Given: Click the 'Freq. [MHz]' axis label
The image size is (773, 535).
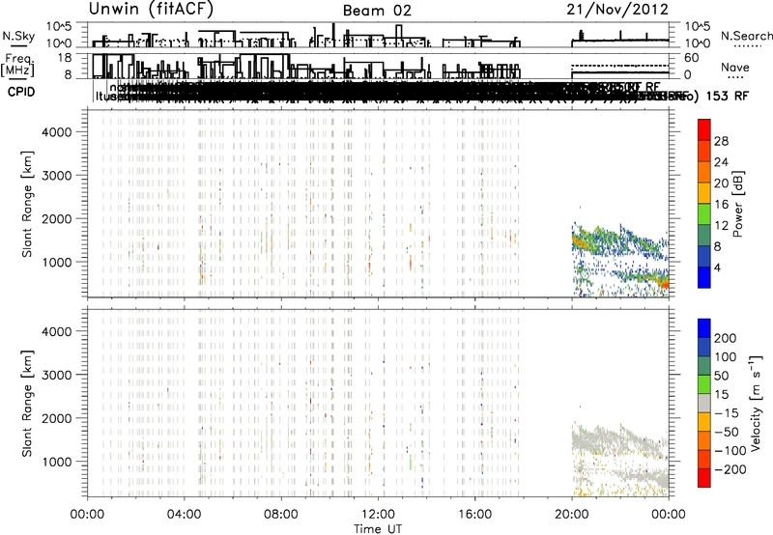Looking at the screenshot, I should coord(17,66).
